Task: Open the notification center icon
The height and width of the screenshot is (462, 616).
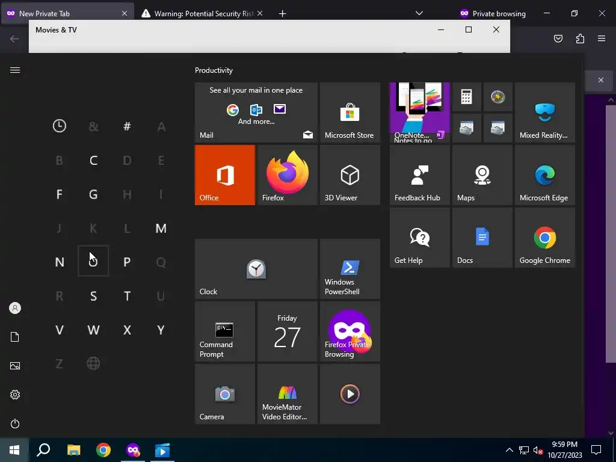Action: point(596,450)
